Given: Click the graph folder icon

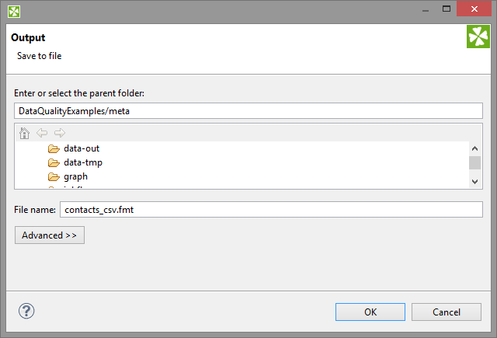Looking at the screenshot, I should point(54,176).
